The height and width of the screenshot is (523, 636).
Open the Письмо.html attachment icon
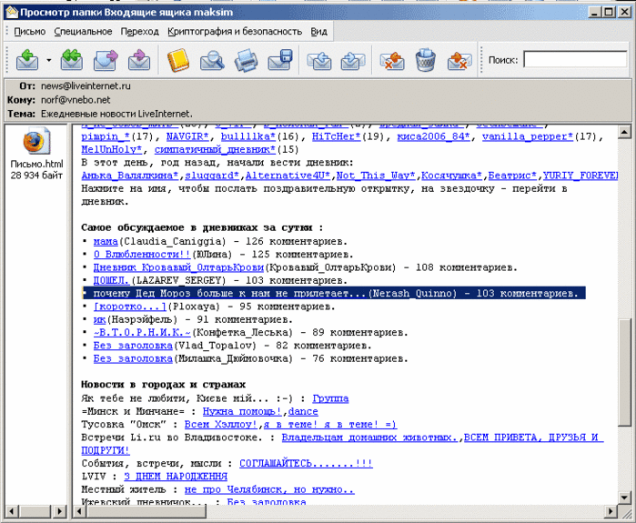(x=36, y=141)
